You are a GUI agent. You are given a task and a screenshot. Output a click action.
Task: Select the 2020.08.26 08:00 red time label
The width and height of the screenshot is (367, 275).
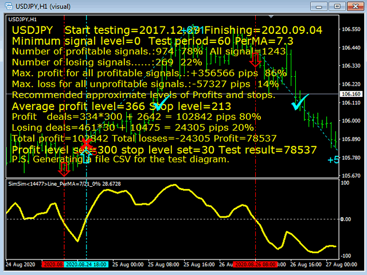point(255,265)
